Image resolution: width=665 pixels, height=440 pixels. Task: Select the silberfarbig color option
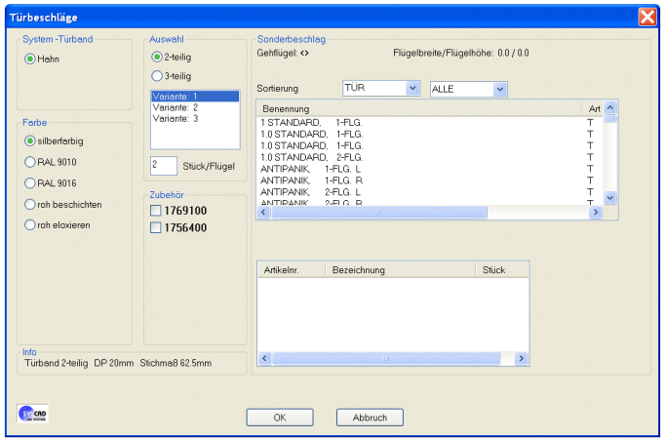pos(30,141)
